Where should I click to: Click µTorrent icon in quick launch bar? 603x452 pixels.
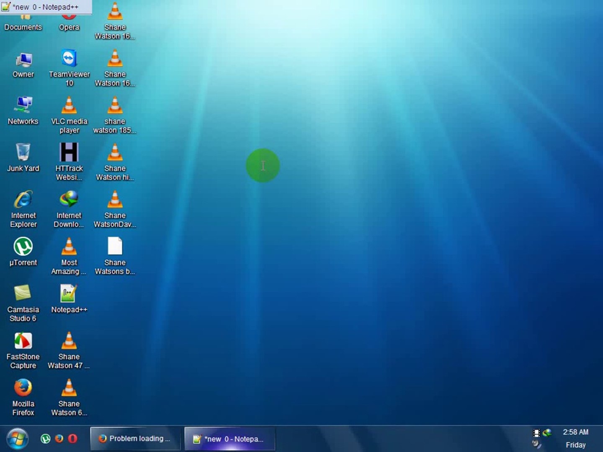point(45,439)
